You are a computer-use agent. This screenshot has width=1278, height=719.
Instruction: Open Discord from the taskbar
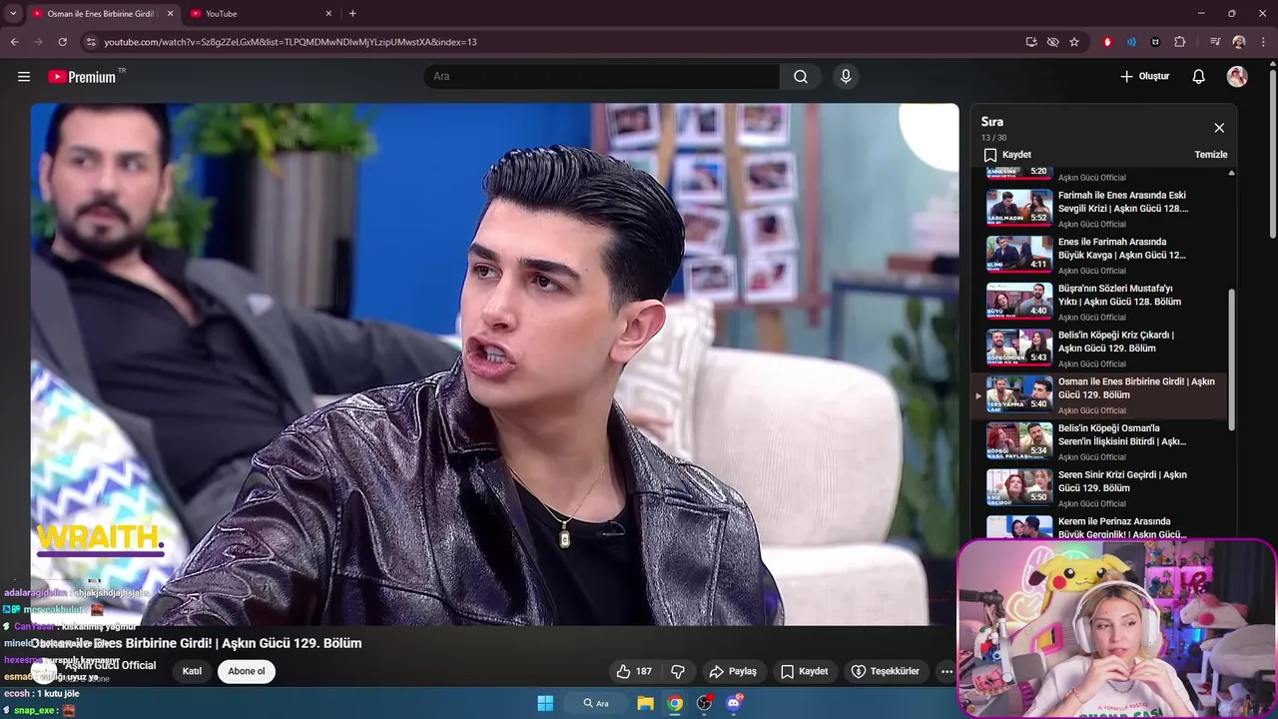pyautogui.click(x=735, y=703)
